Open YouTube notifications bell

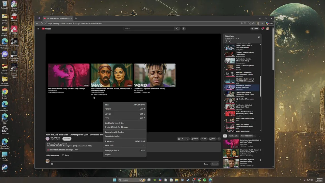(263, 28)
